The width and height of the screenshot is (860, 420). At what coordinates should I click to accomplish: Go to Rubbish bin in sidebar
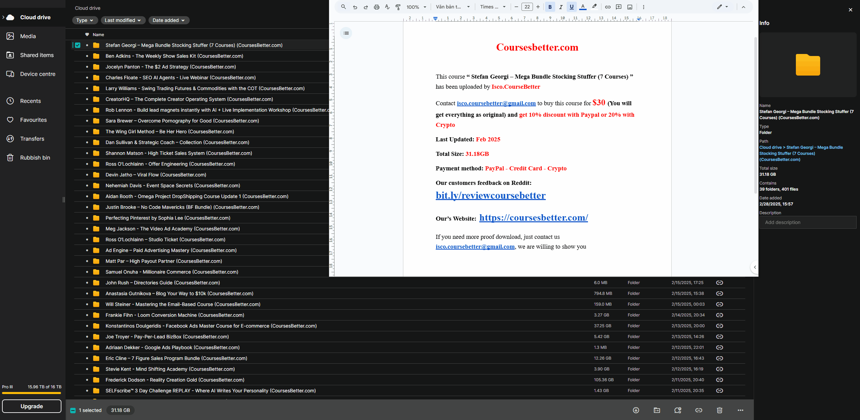tap(35, 158)
